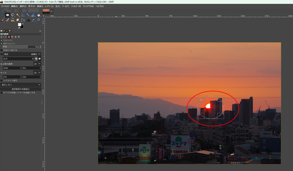This screenshot has width=293, height=171.
Task: Select the Warp Transform tool
Action: (33, 15)
